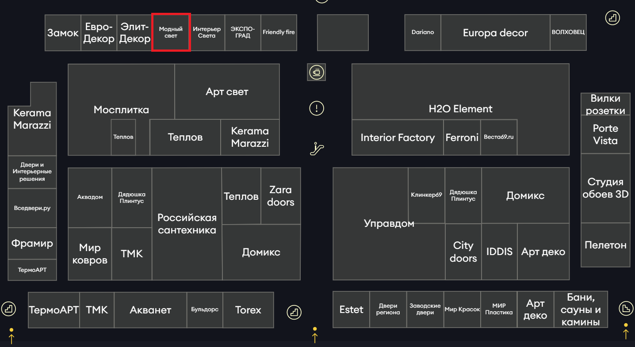Choose the Элит-Декор store
The height and width of the screenshot is (347, 635).
(135, 33)
